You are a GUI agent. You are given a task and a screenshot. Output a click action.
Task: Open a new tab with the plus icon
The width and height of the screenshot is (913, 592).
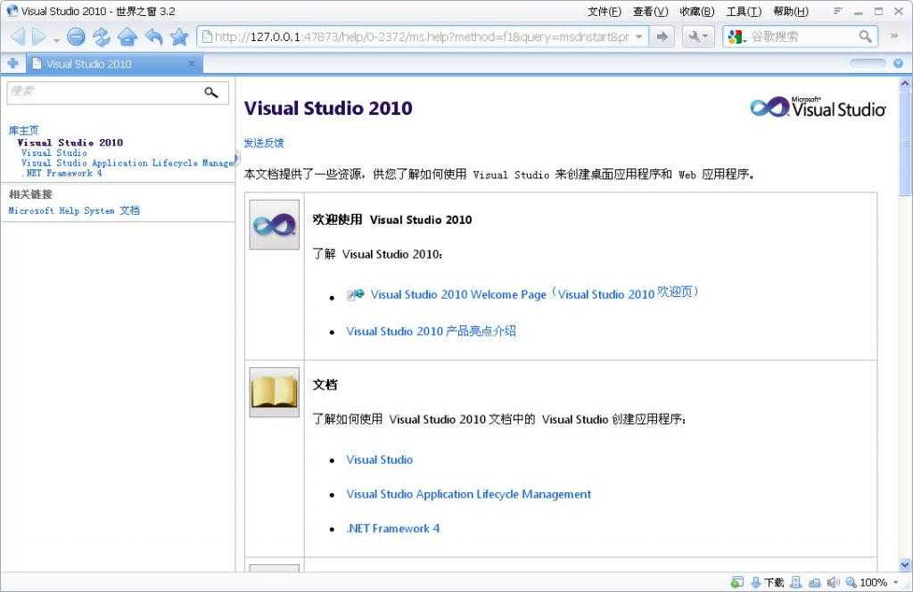click(x=12, y=63)
